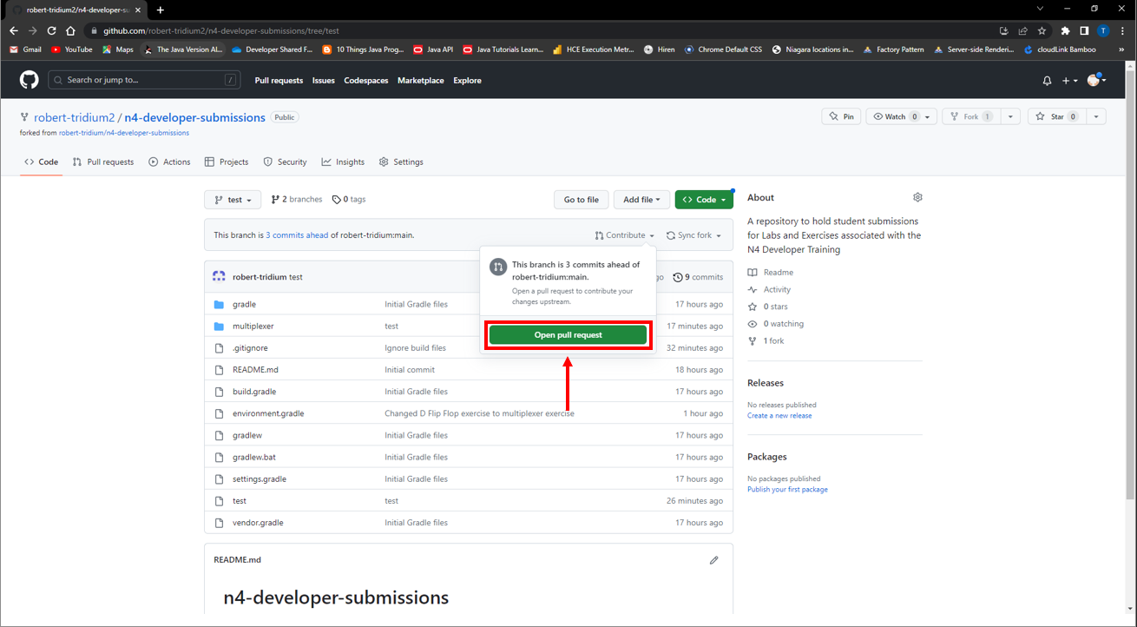Open the green Code dropdown

tap(704, 200)
